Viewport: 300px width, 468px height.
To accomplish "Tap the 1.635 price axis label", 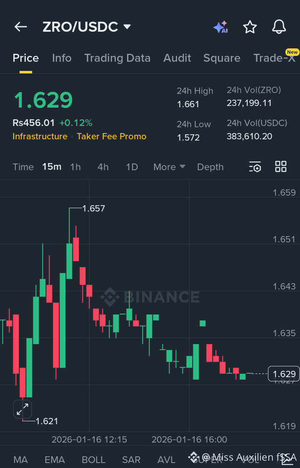I will 284,333.
